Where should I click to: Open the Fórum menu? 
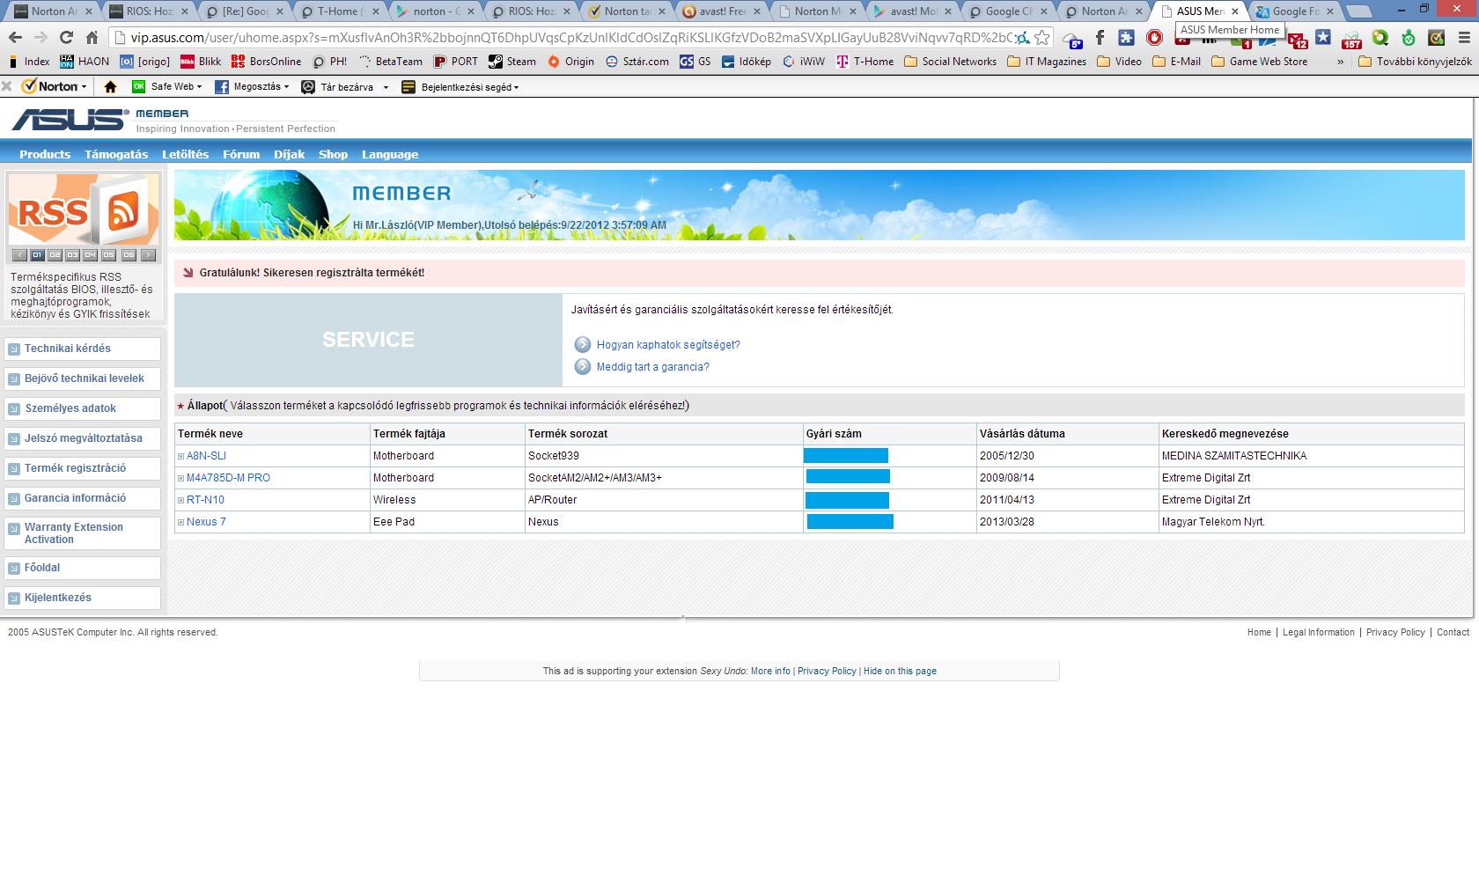point(241,154)
